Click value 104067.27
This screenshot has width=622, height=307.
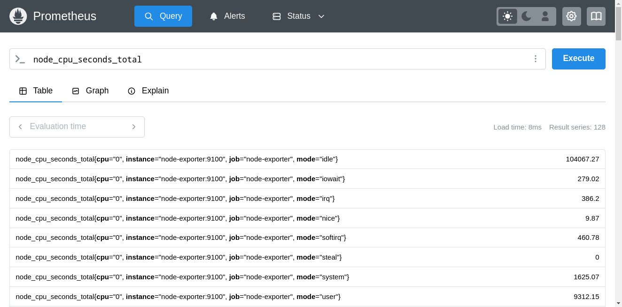point(583,159)
